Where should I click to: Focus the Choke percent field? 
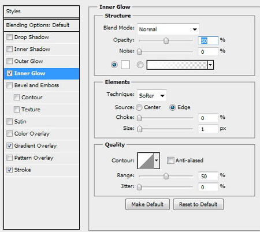pyautogui.click(x=208, y=118)
